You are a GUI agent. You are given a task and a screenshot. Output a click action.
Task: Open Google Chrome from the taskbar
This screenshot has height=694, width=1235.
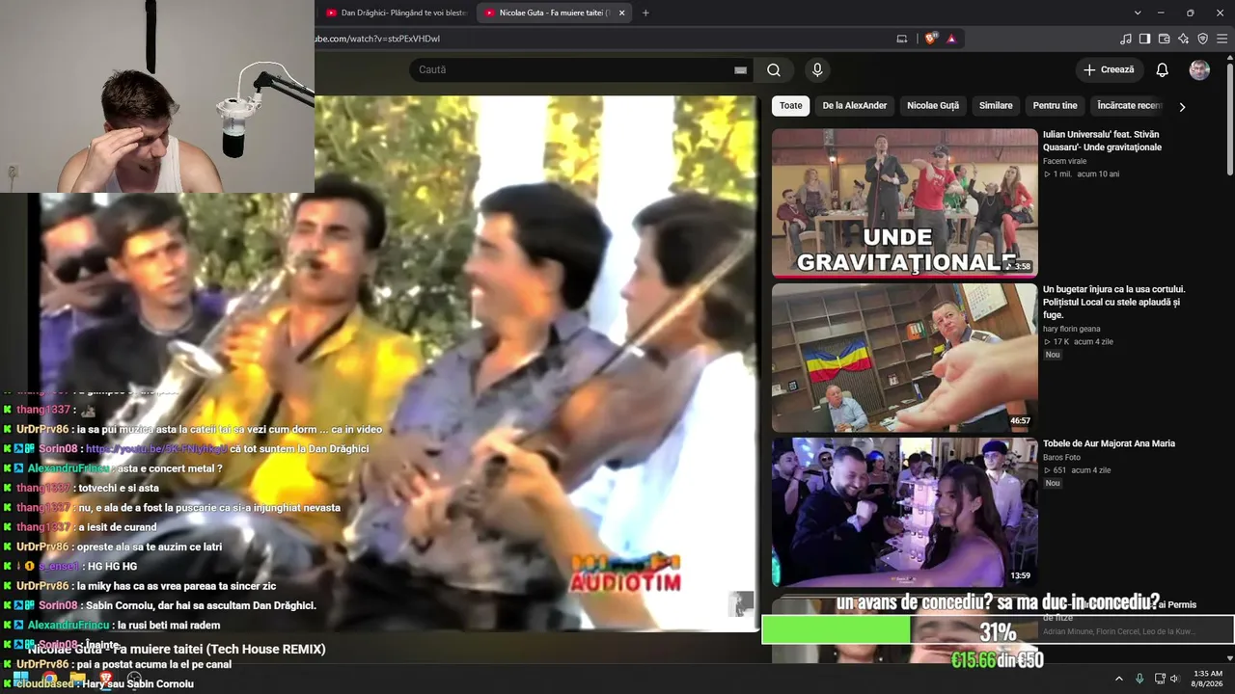49,679
